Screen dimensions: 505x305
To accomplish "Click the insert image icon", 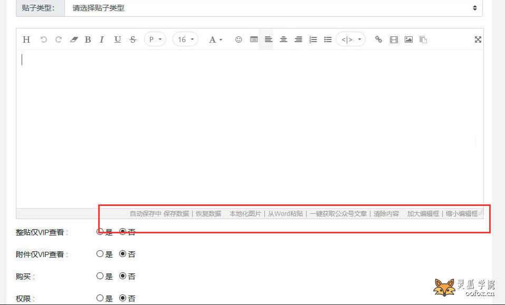I will [x=408, y=40].
